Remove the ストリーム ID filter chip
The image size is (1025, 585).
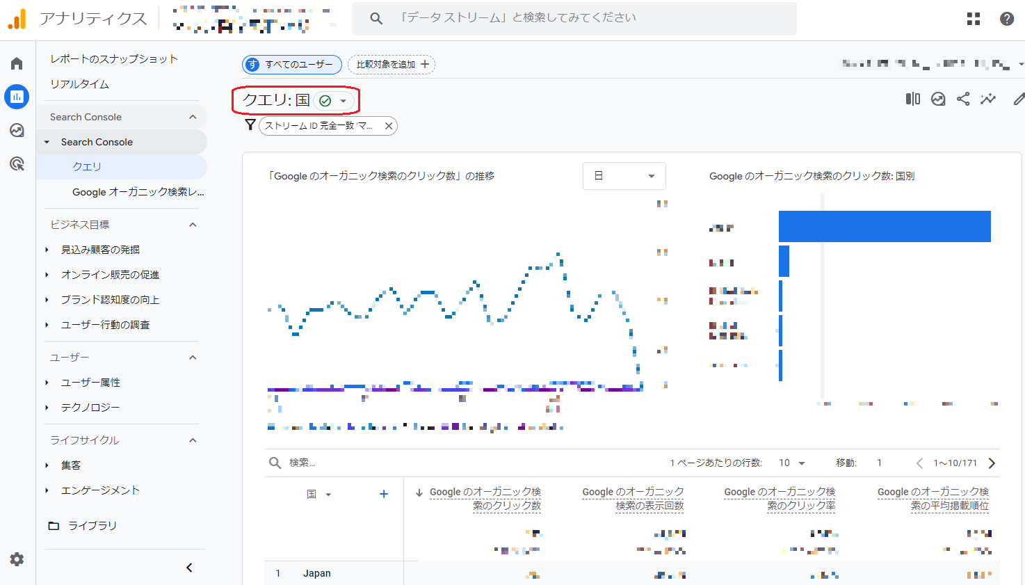click(x=388, y=126)
